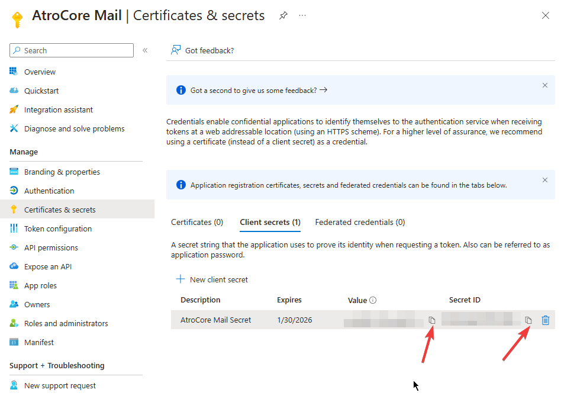561x412 pixels.
Task: Go to the Overview page
Action: pyautogui.click(x=40, y=72)
